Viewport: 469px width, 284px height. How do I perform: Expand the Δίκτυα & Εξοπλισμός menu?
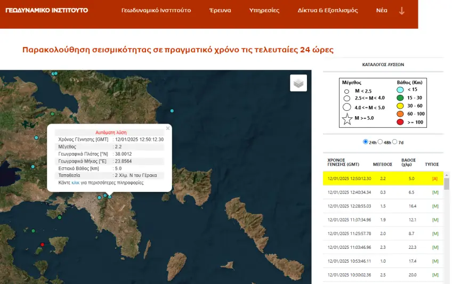tap(327, 11)
